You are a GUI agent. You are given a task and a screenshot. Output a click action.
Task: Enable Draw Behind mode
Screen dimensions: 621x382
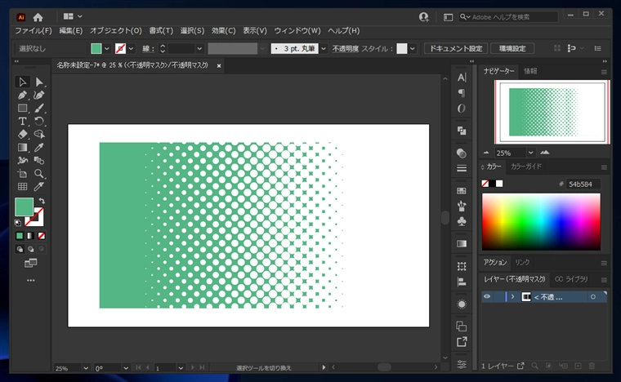[x=30, y=249]
